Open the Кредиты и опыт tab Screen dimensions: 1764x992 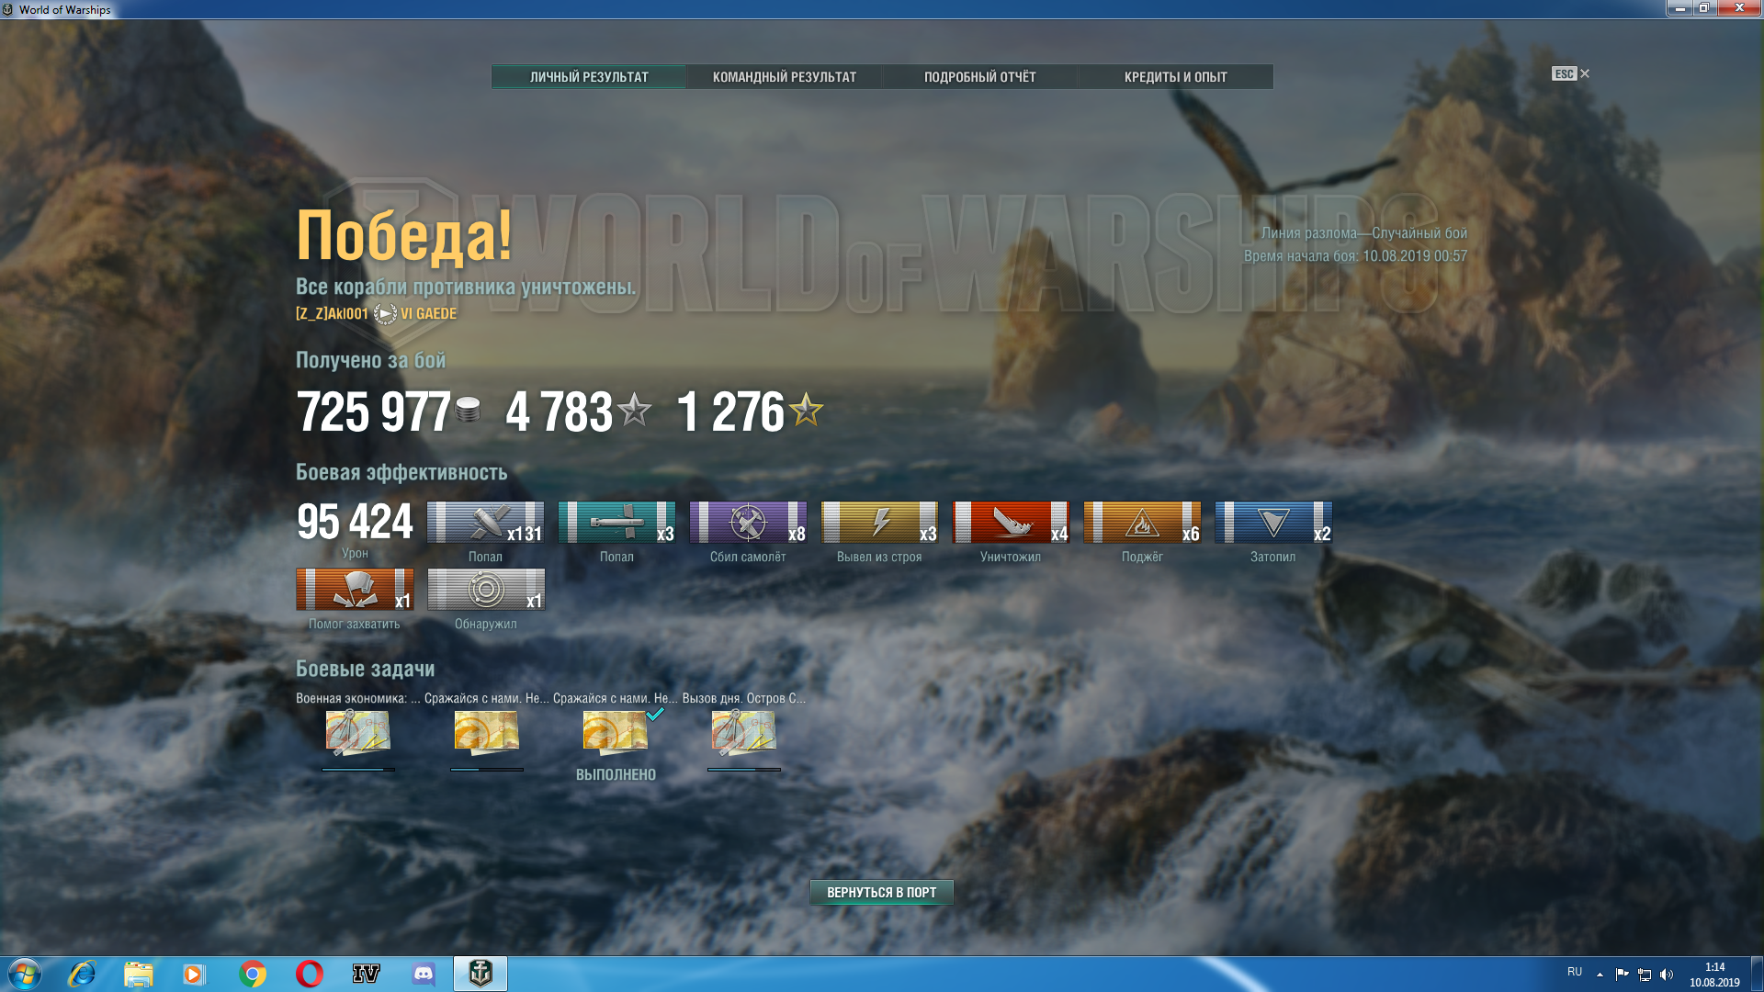pos(1175,77)
